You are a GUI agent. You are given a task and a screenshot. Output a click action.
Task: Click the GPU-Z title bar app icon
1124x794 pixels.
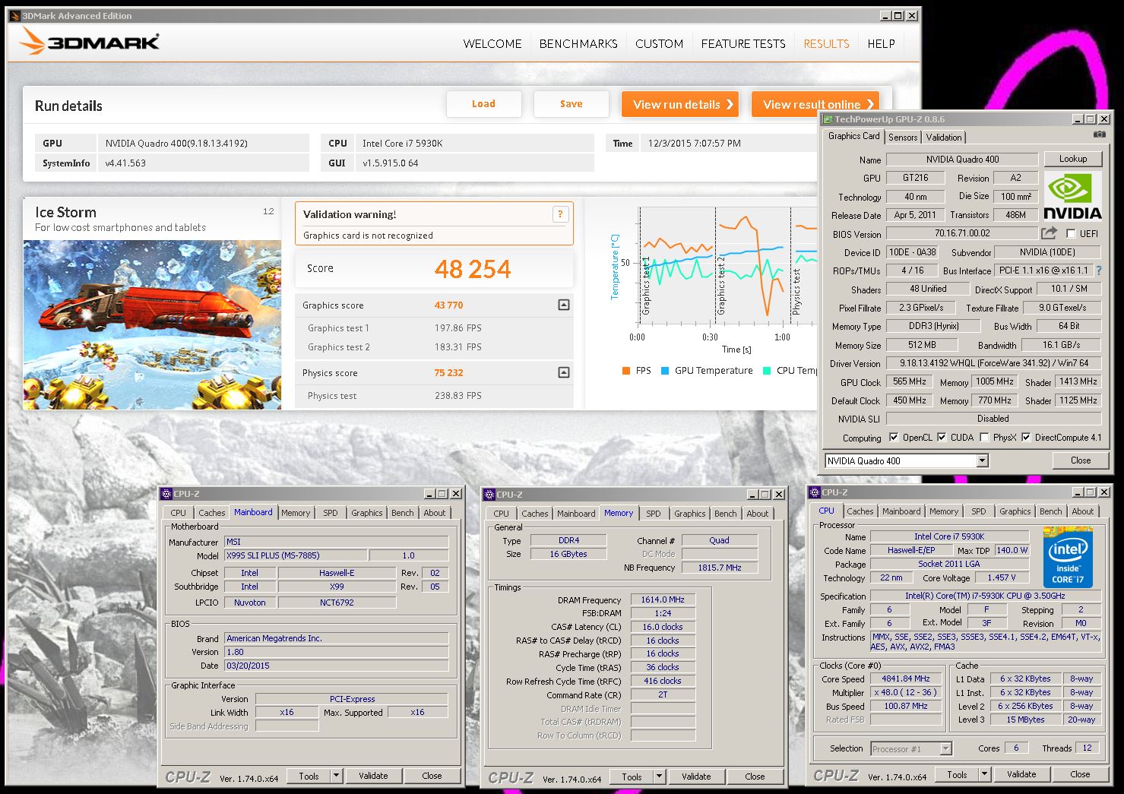pos(828,119)
